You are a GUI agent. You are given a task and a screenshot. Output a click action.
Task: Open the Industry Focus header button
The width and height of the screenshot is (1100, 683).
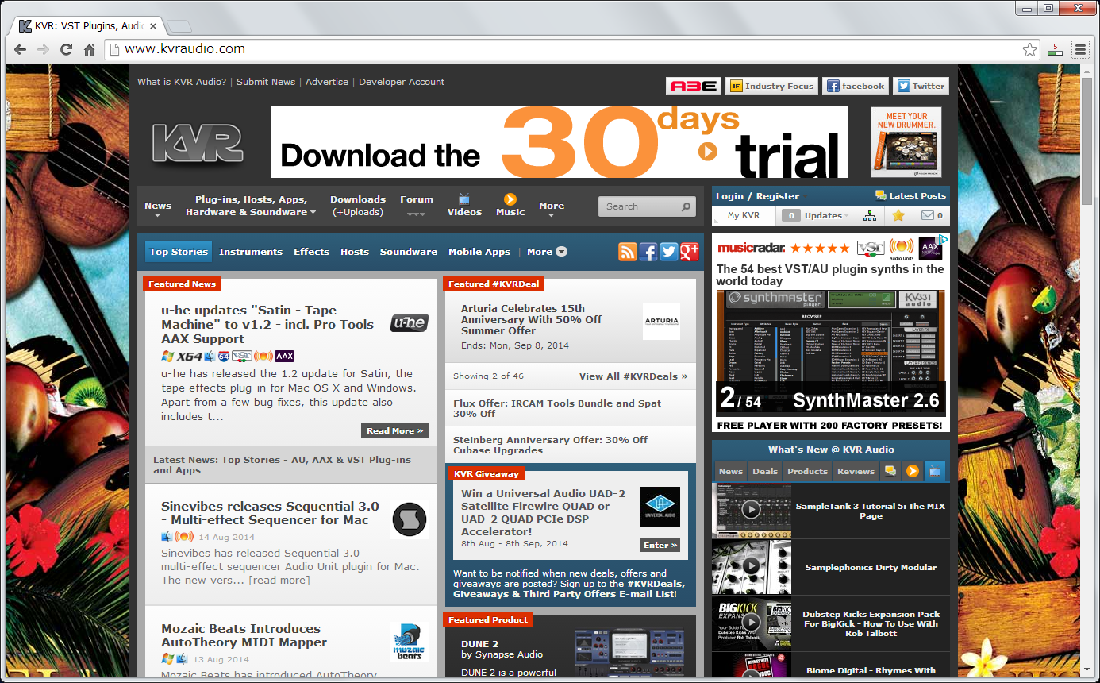(772, 86)
